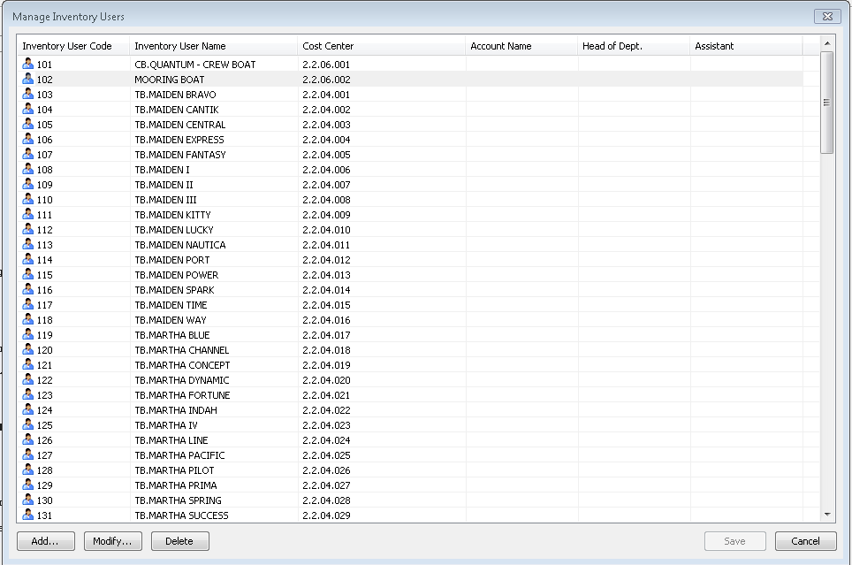The height and width of the screenshot is (565, 852).
Task: Cancel the Manage Inventory Users dialog
Action: 805,541
